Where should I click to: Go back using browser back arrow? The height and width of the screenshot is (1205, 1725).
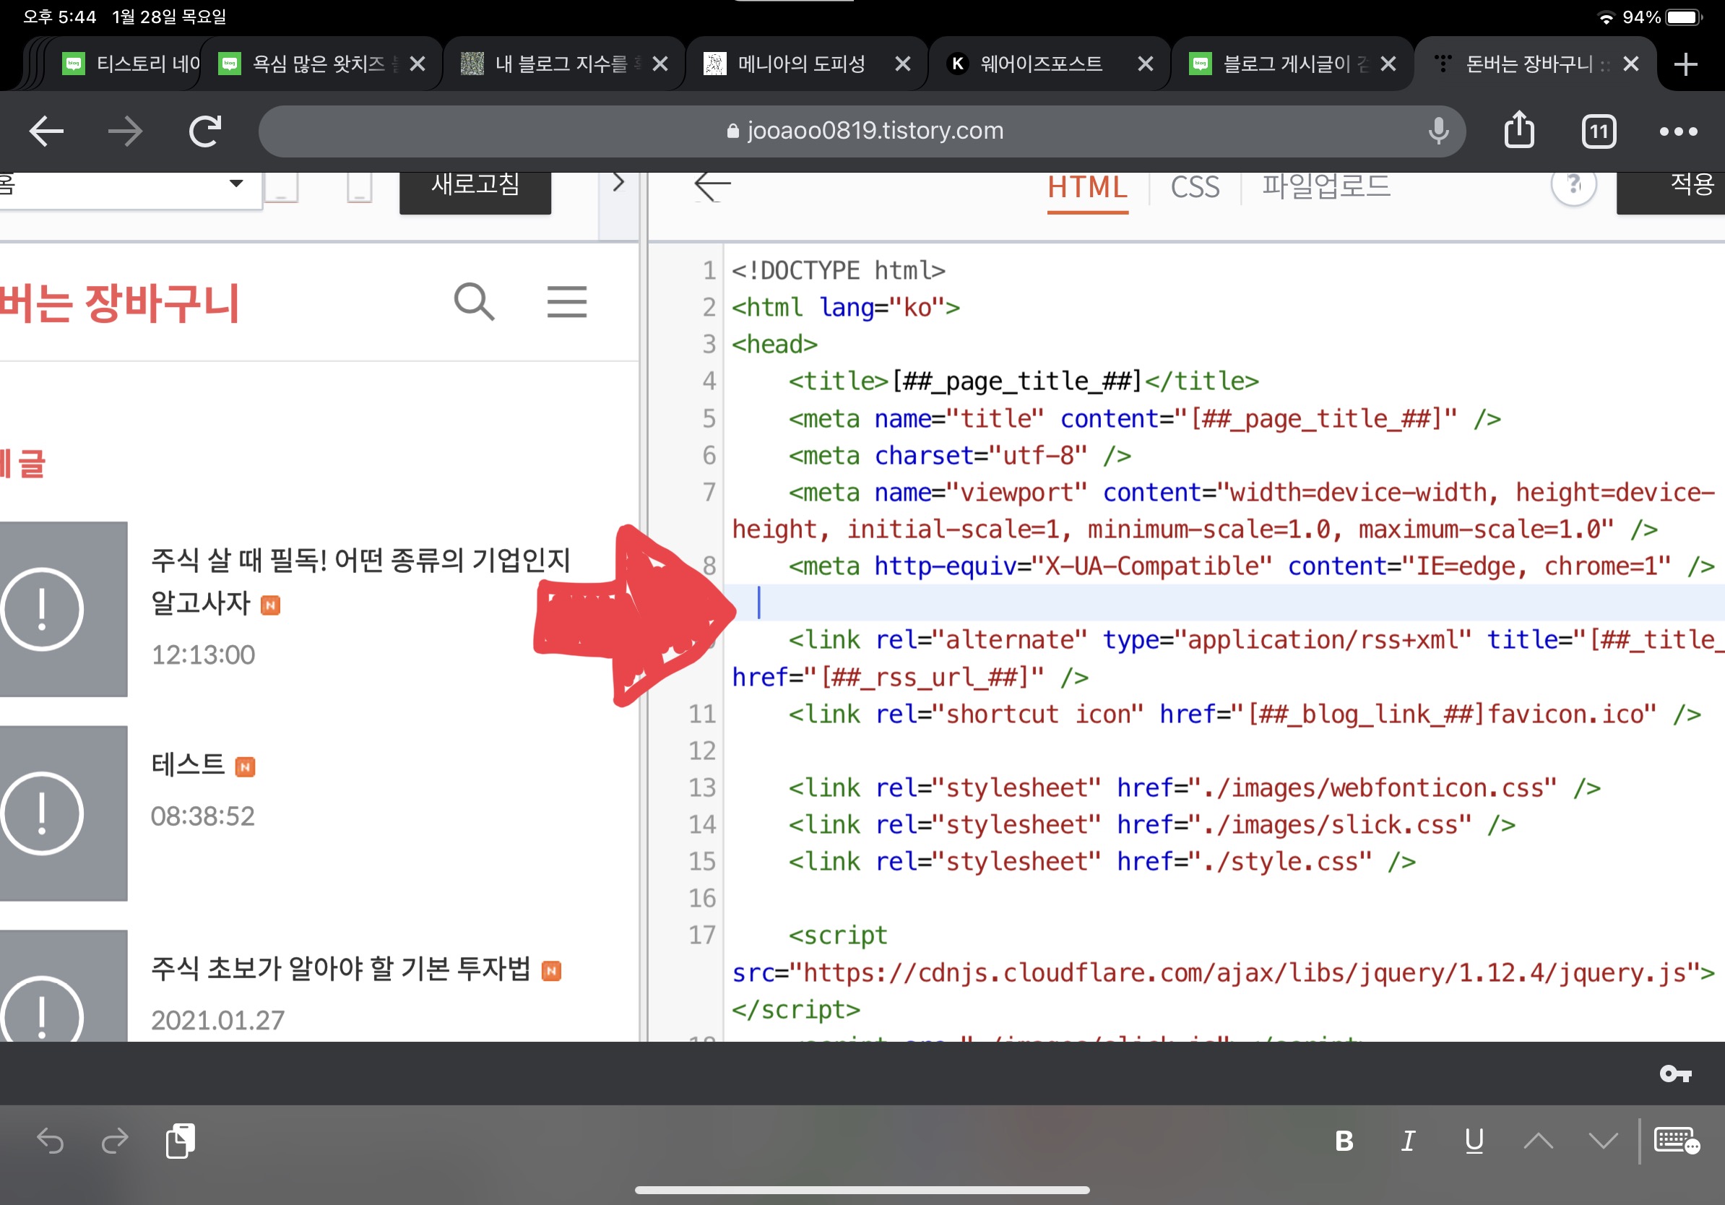tap(46, 131)
